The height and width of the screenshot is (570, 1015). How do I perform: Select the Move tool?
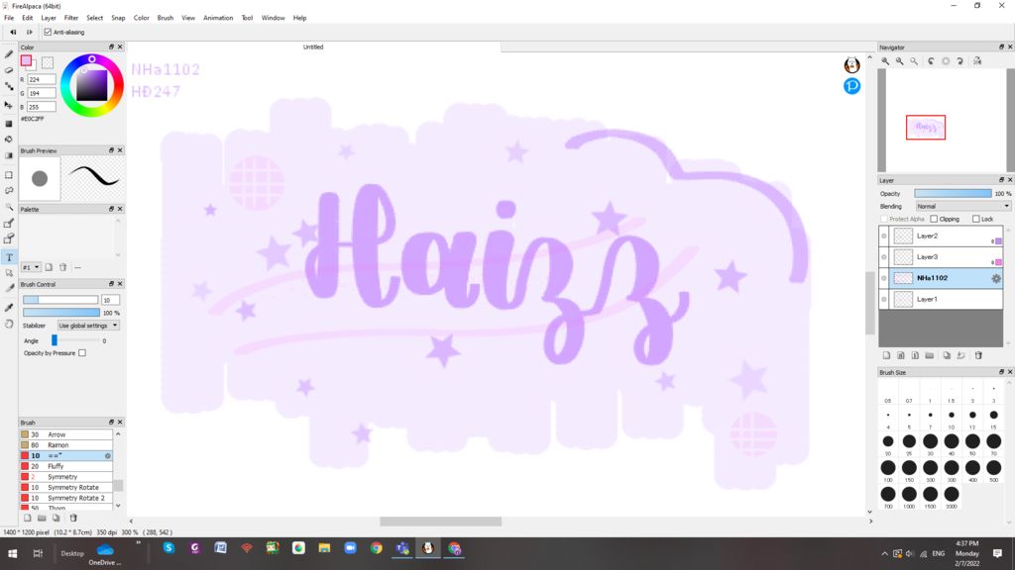pos(9,105)
